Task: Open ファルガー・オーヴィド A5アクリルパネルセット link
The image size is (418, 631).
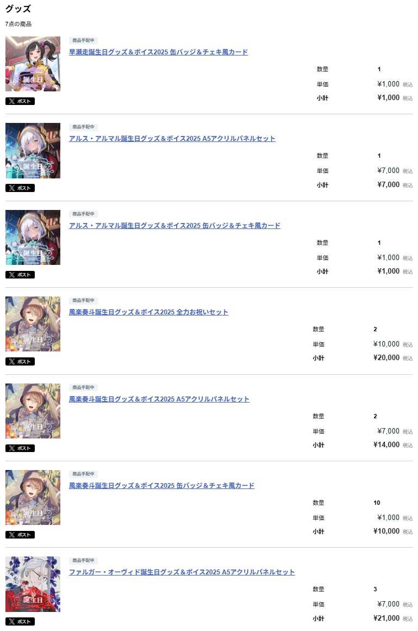Action: 182,572
